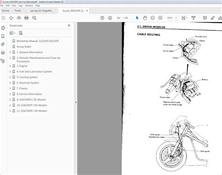Screen dimensions: 222x175
Task: Expand the 9. GSX250FN ('92-Model) bookmark
Action: [x=10, y=100]
